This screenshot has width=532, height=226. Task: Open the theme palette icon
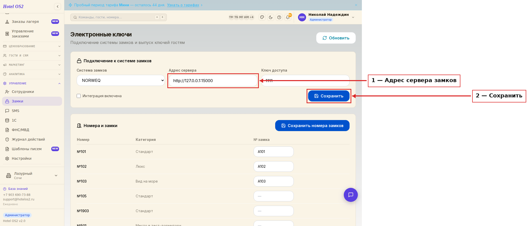click(x=262, y=17)
